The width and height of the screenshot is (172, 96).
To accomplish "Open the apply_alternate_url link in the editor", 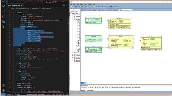I will 53,51.
